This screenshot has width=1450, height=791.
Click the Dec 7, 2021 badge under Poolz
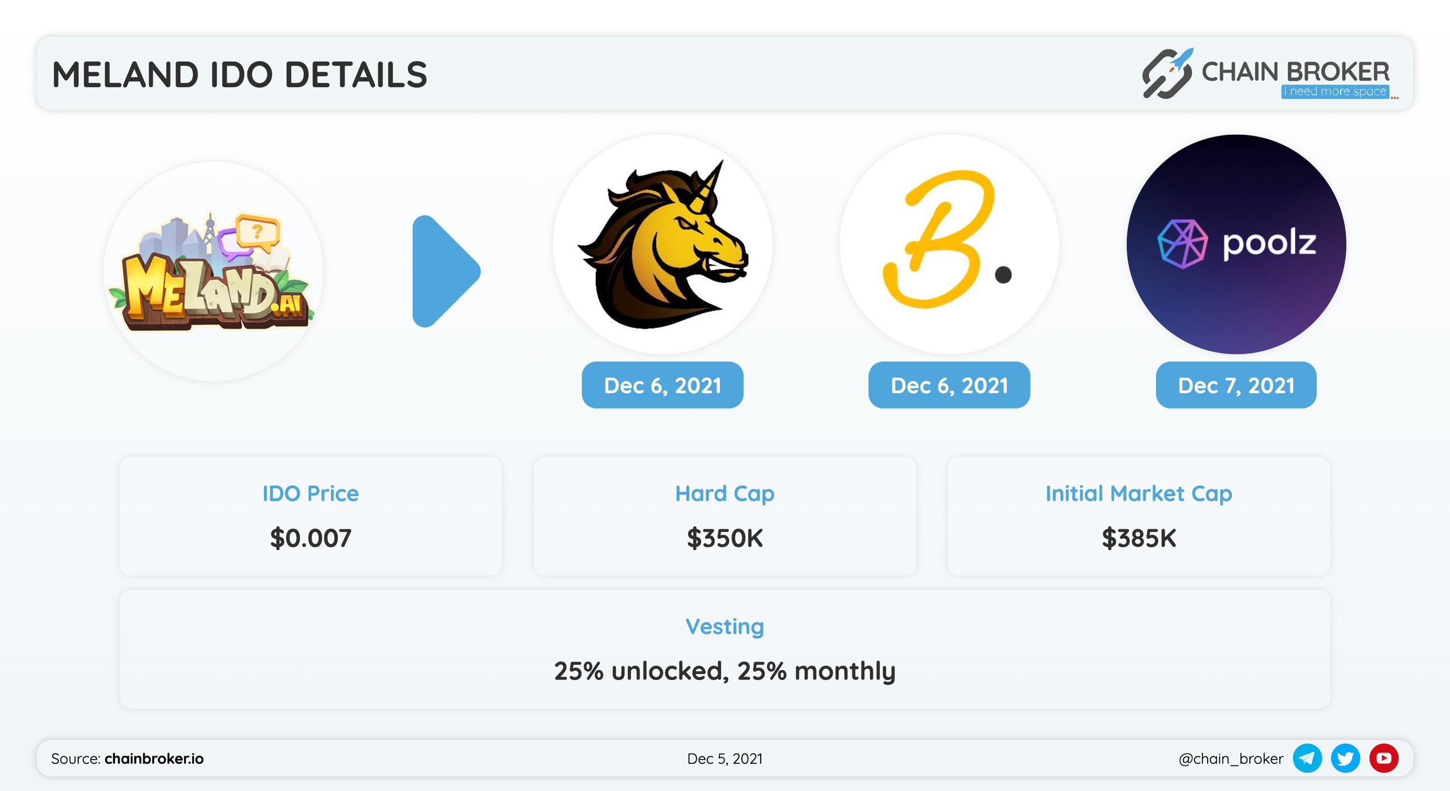(x=1236, y=385)
